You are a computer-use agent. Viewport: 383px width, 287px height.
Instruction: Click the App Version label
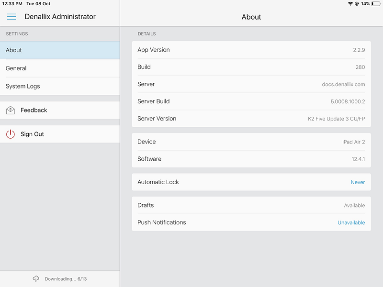(x=153, y=50)
